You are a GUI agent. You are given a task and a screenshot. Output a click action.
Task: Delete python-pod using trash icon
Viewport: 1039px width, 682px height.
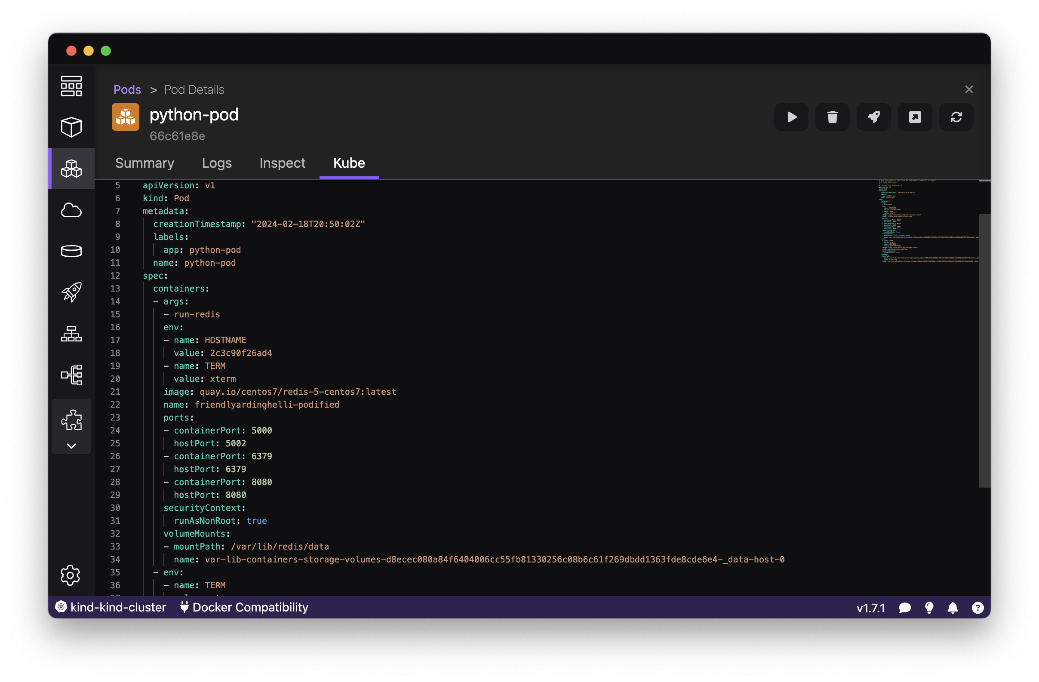click(x=832, y=117)
